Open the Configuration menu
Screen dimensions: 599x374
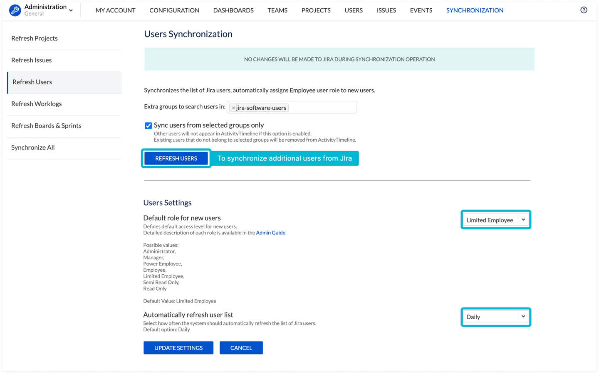point(174,10)
